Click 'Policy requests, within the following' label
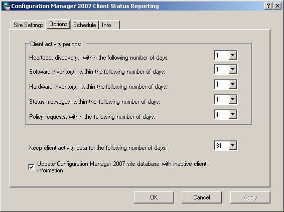The width and height of the screenshot is (284, 212). tap(92, 117)
